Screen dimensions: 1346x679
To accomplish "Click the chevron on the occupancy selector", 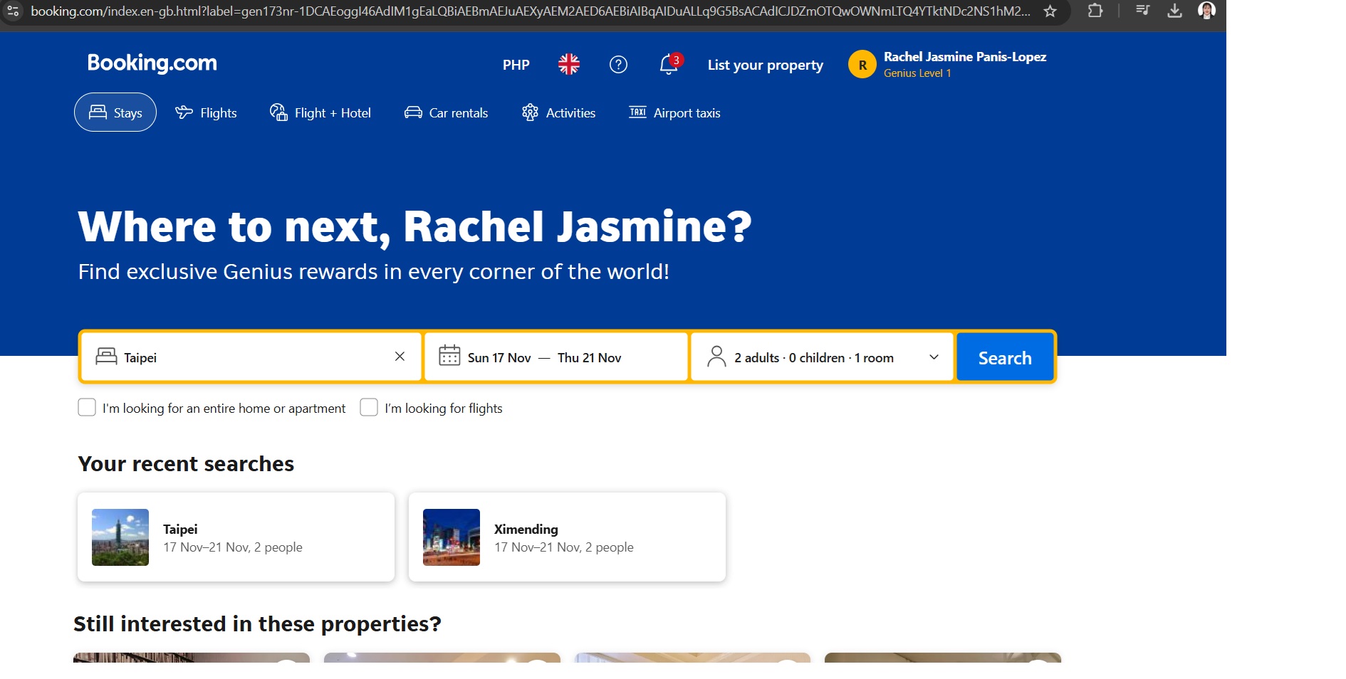I will click(x=934, y=357).
